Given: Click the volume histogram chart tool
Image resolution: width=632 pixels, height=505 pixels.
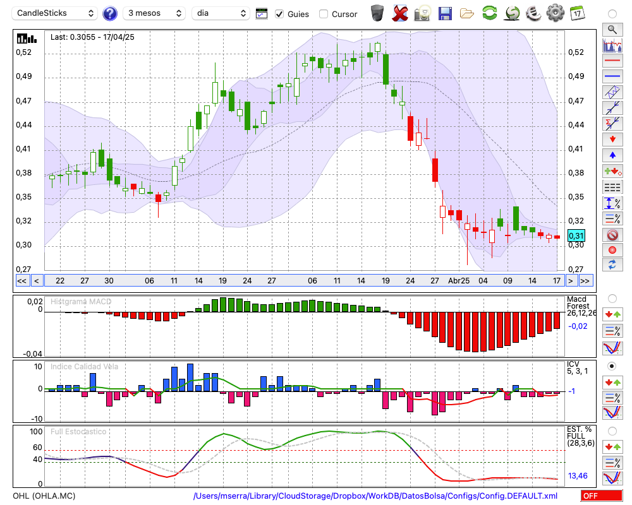Looking at the screenshot, I should pos(612,45).
